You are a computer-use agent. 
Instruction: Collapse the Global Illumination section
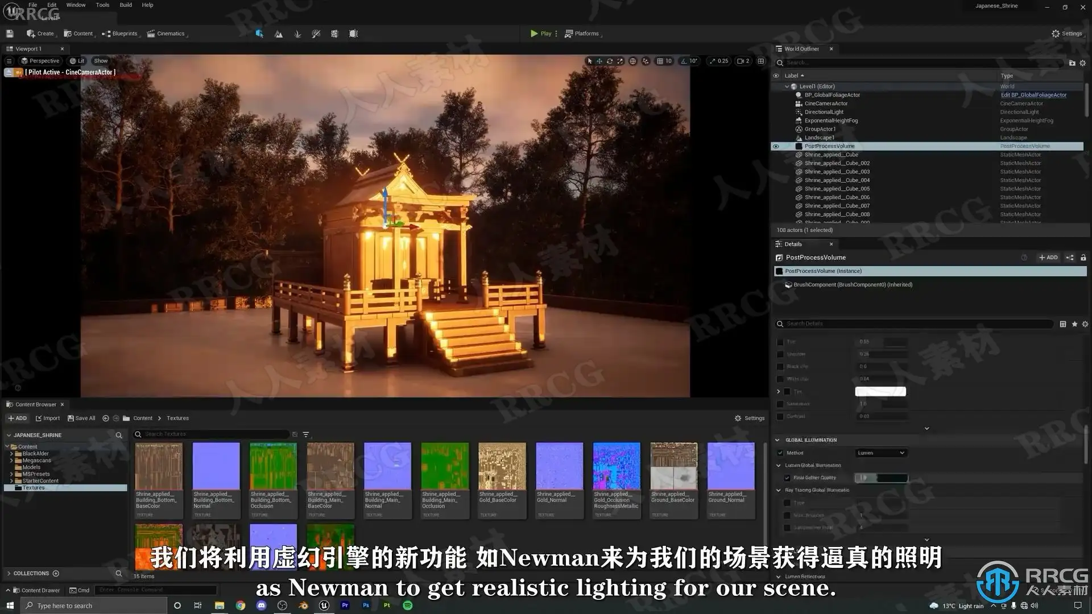(x=777, y=440)
